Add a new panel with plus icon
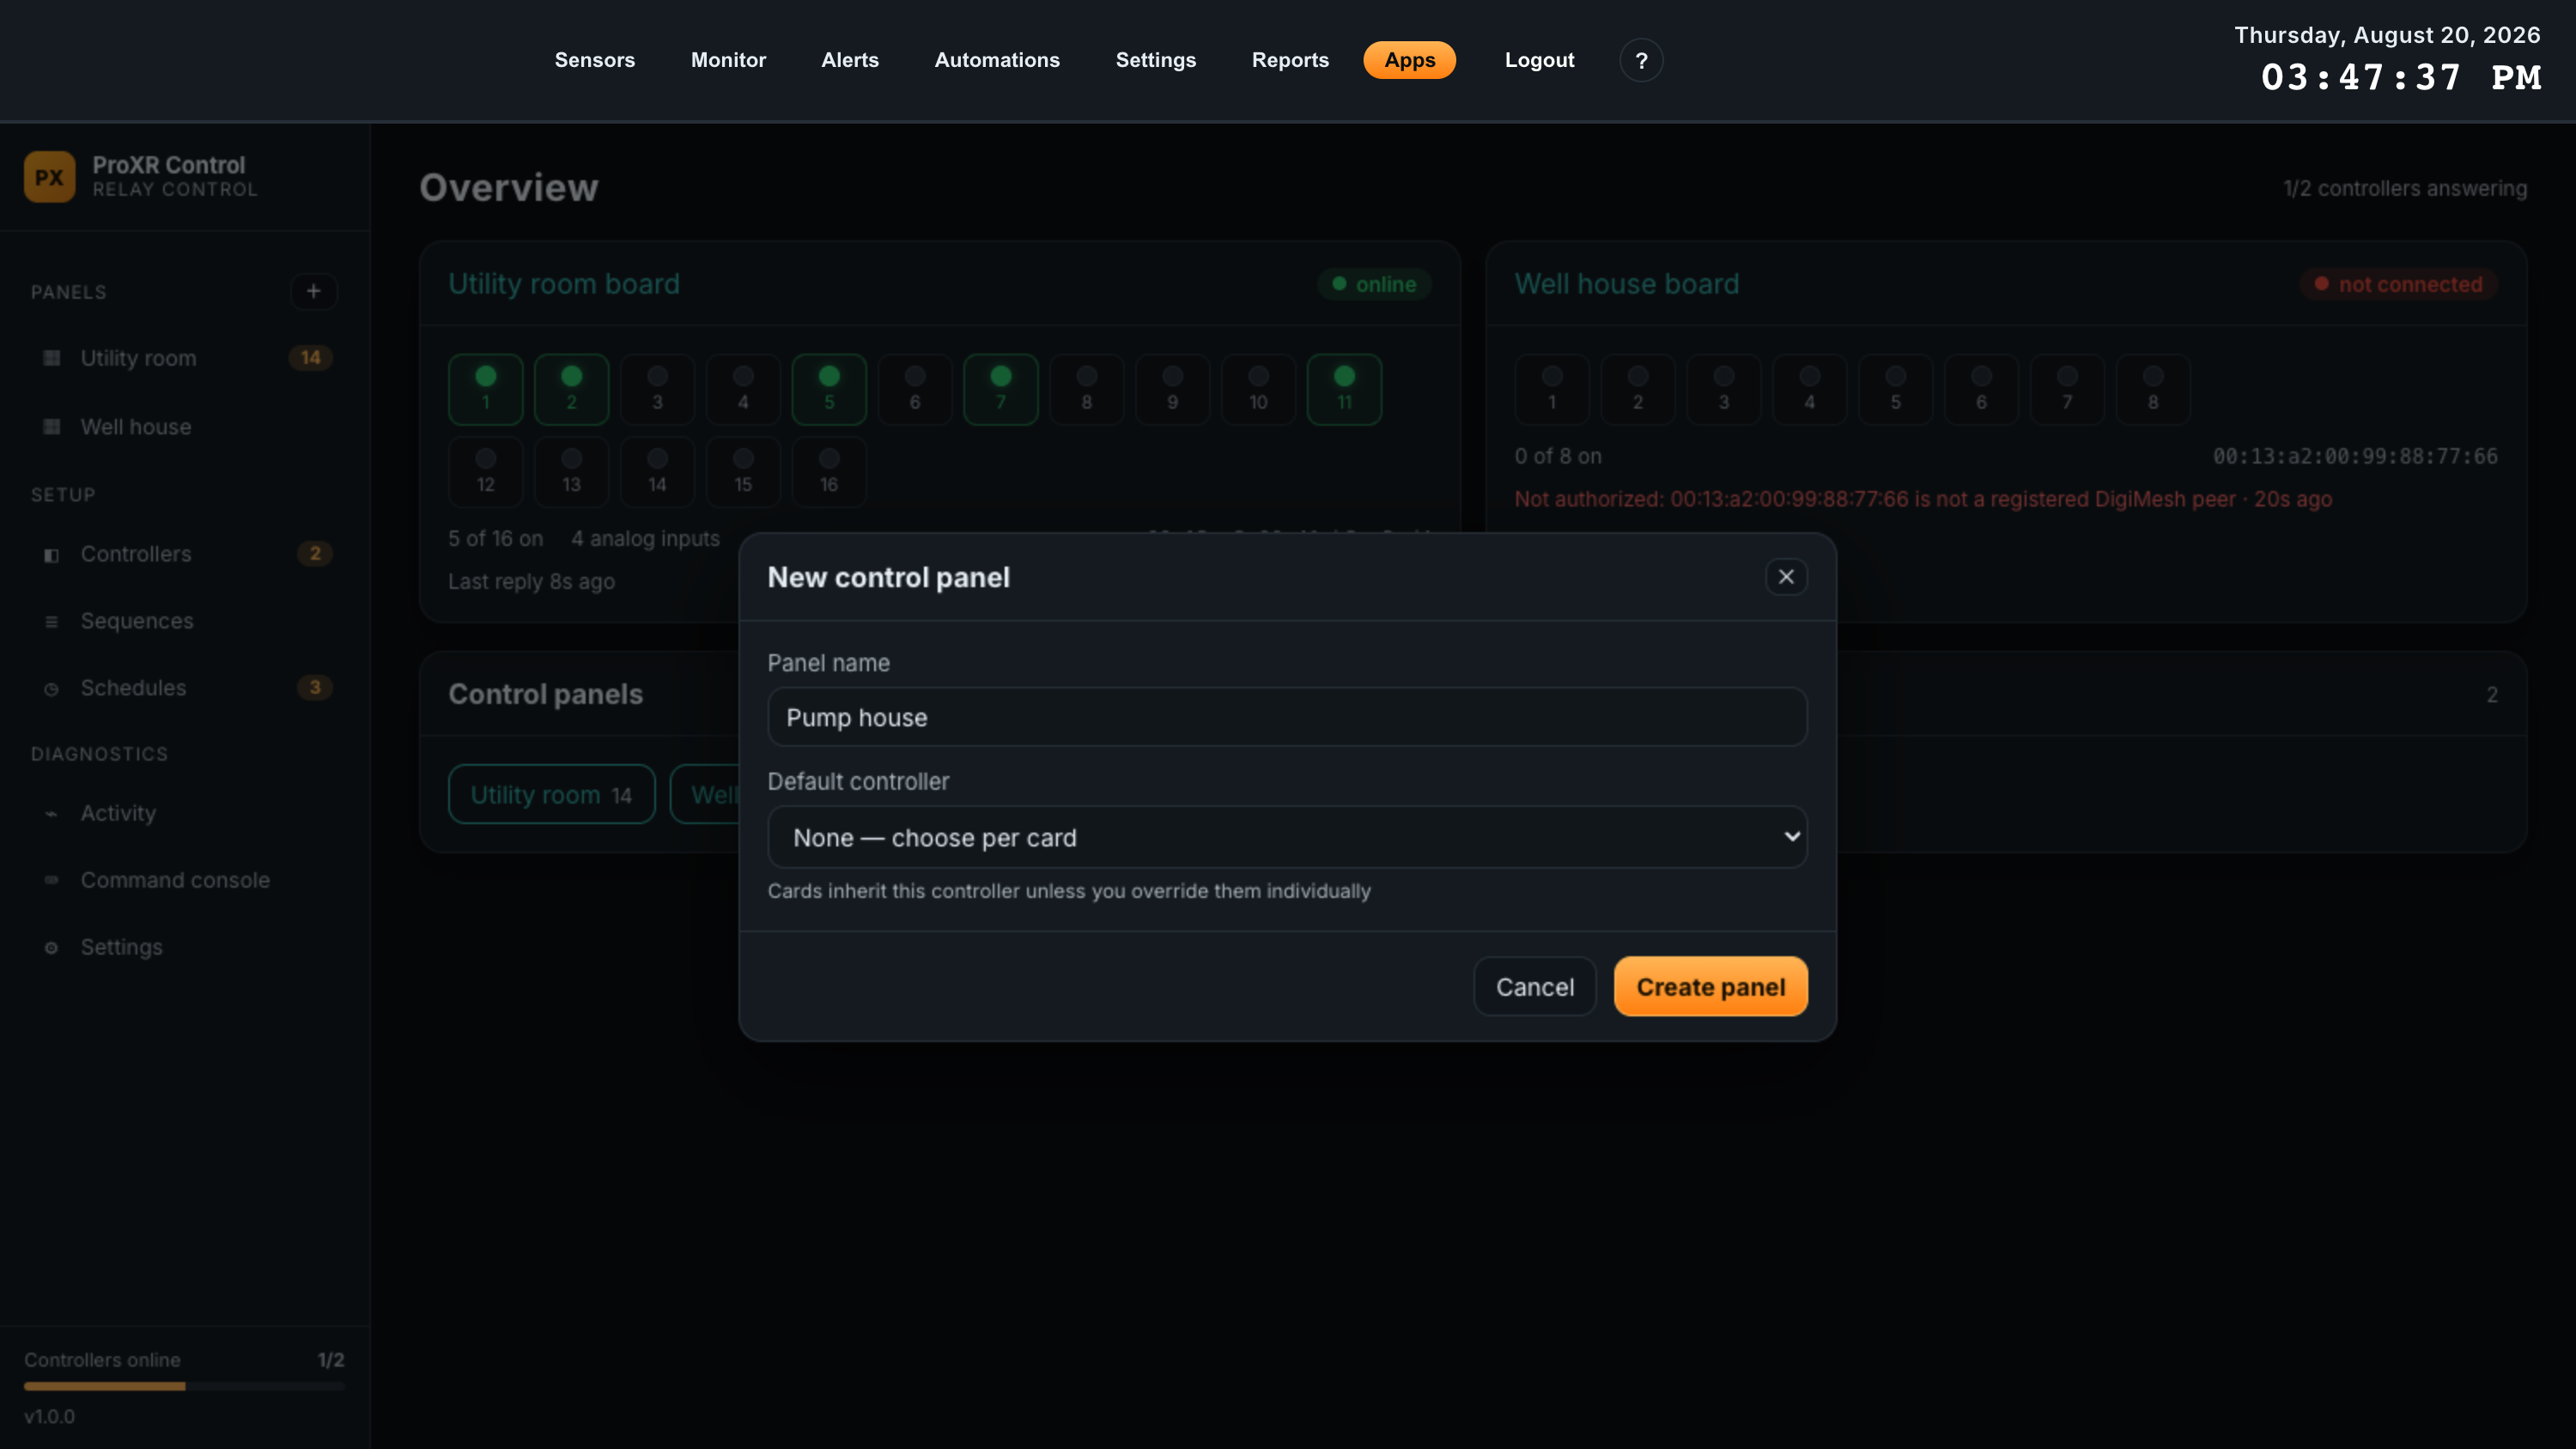 (x=313, y=291)
